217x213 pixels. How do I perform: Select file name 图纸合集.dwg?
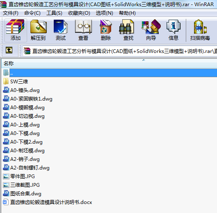[26, 194]
